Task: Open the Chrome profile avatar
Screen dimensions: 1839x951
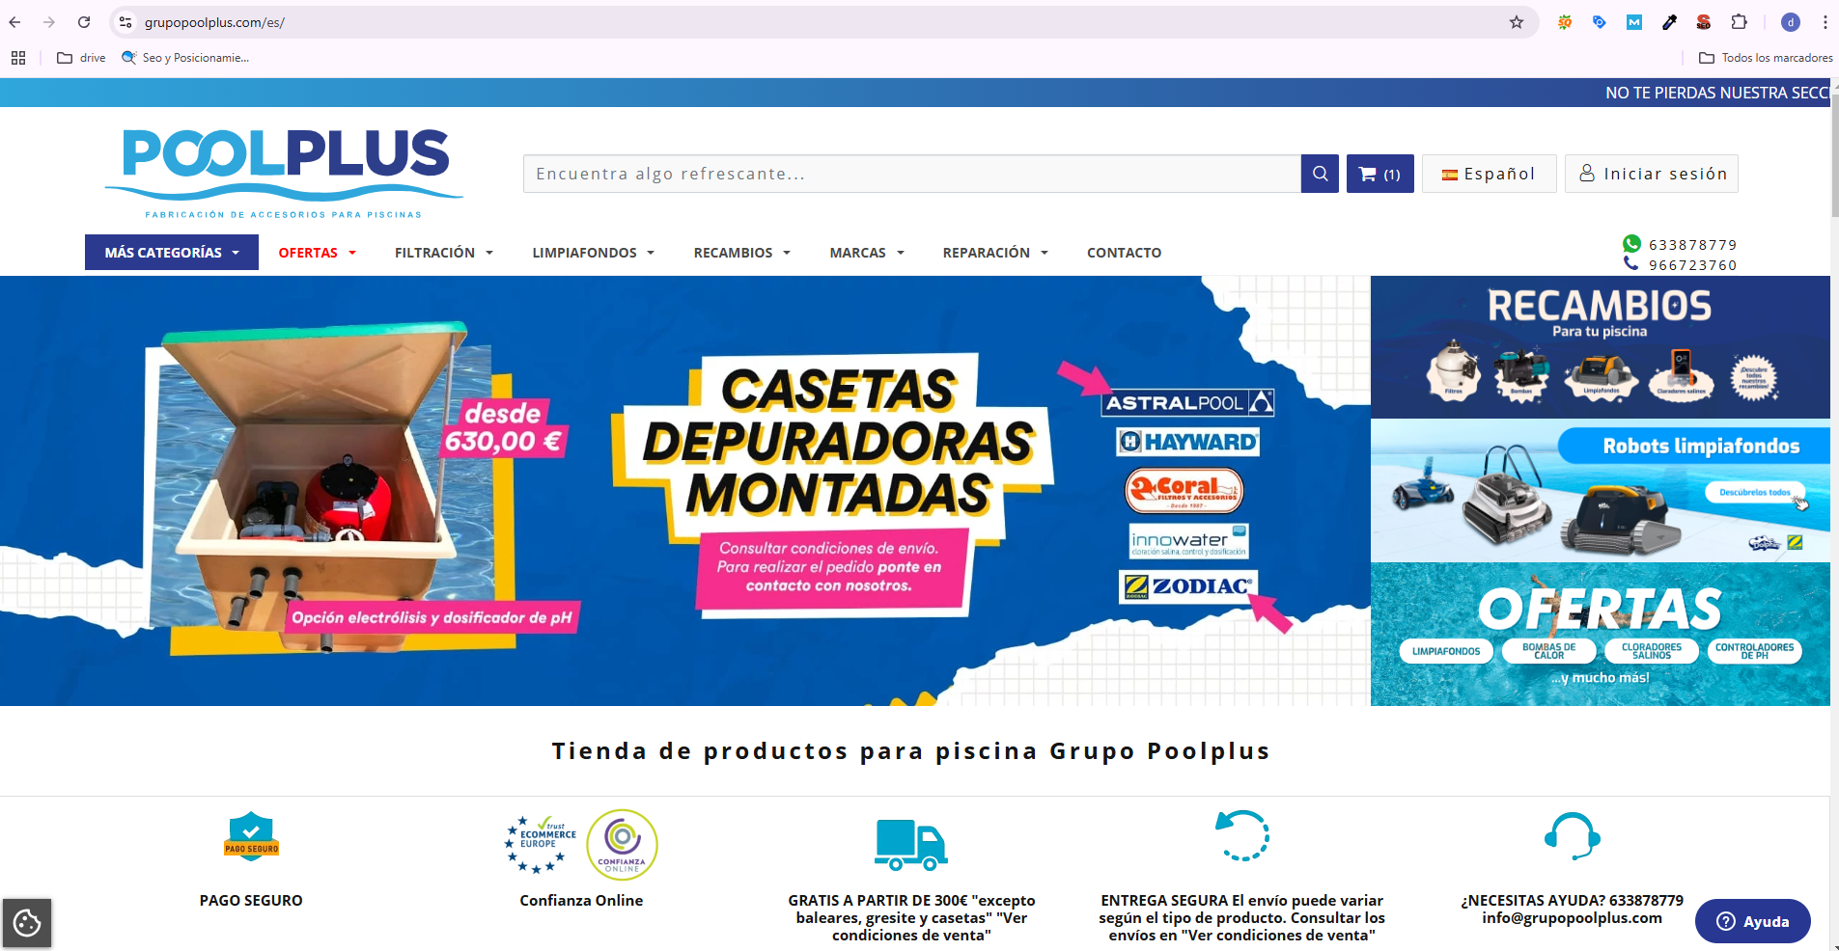Action: pos(1791,22)
